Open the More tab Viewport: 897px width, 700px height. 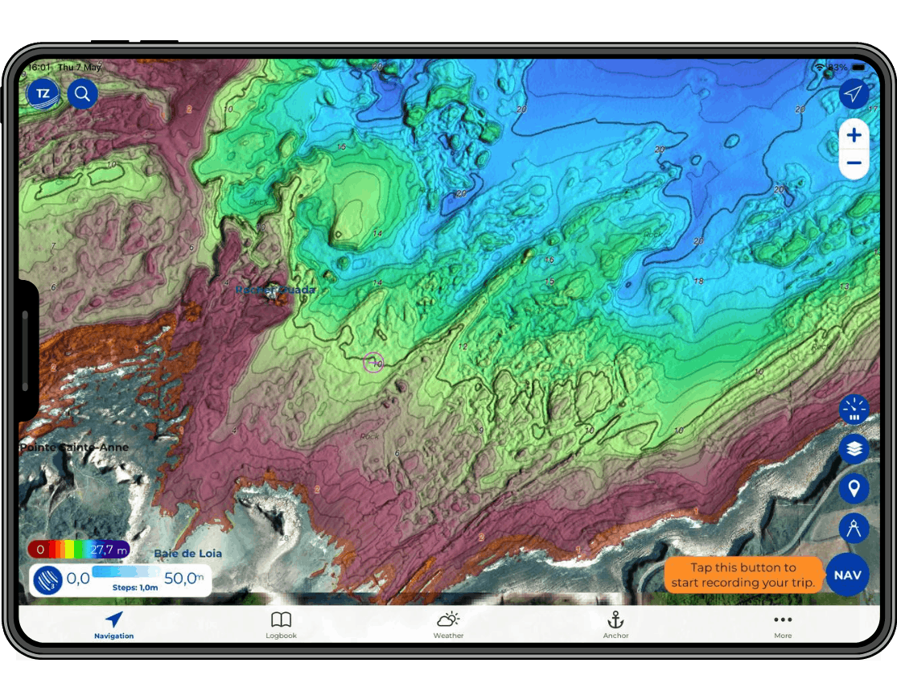point(783,625)
